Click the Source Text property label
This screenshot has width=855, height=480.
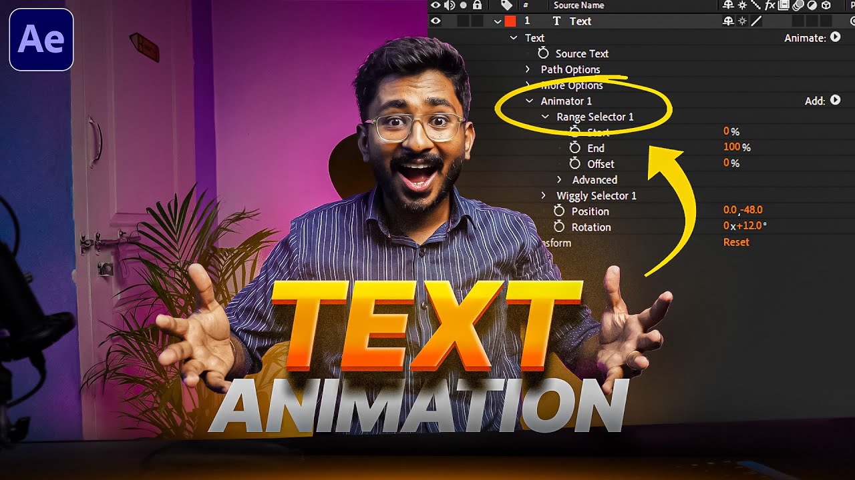click(582, 54)
